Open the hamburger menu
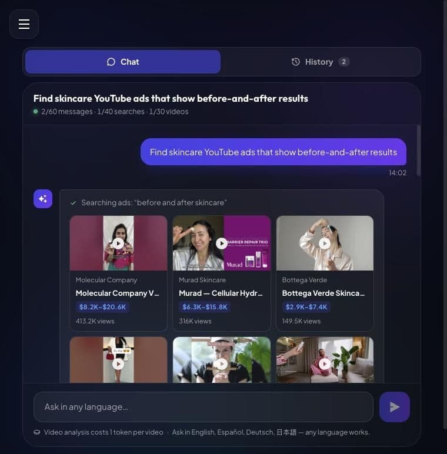 [24, 24]
